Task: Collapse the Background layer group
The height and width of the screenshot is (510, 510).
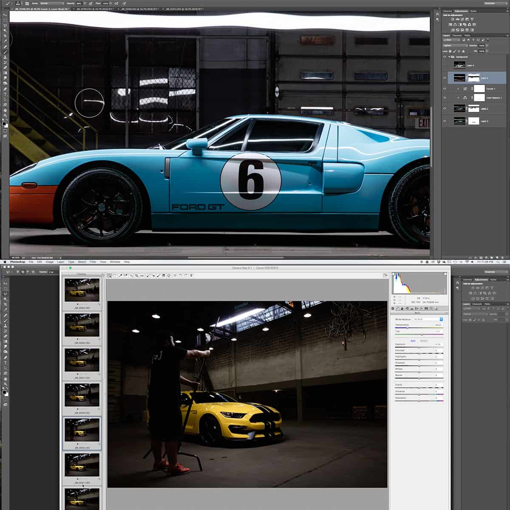Action: click(449, 57)
